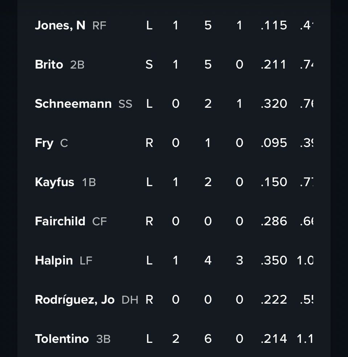This screenshot has width=348, height=357.
Task: Click the 1B position label beside Kayfus
Action: 89,182
